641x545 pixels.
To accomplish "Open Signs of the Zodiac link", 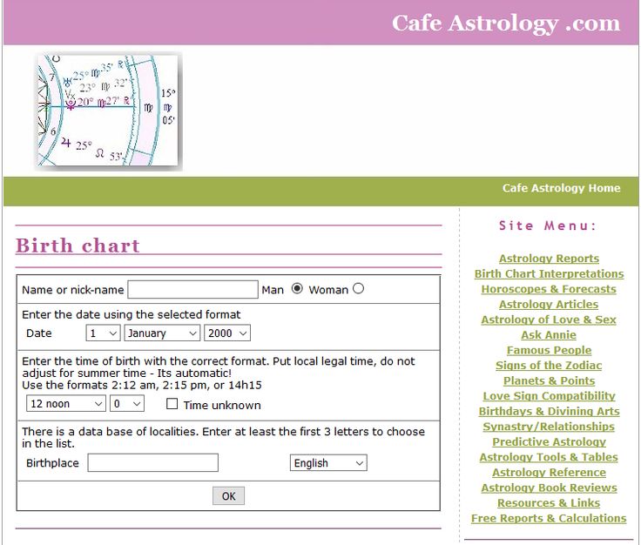I will tap(549, 366).
